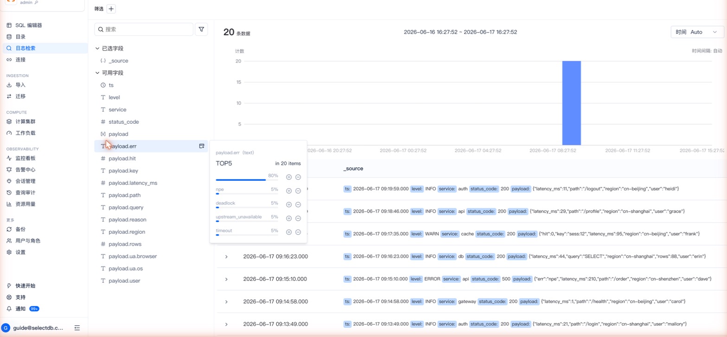727x337 pixels.
Task: Include the npe value with its plus icon
Action: click(x=289, y=191)
